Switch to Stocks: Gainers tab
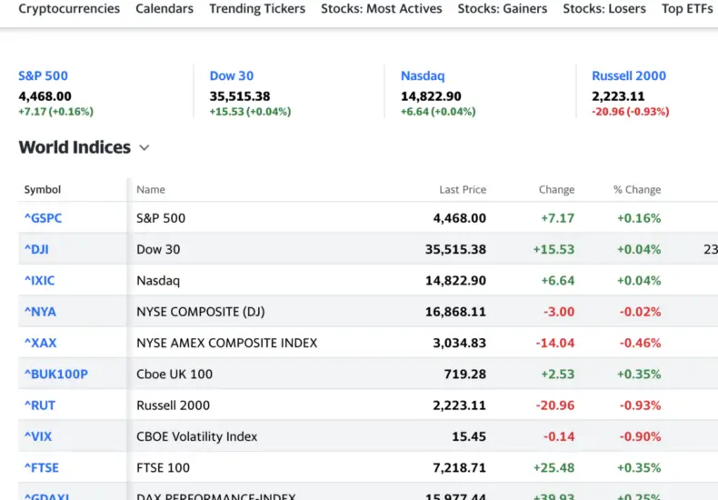The image size is (718, 500). pyautogui.click(x=503, y=9)
